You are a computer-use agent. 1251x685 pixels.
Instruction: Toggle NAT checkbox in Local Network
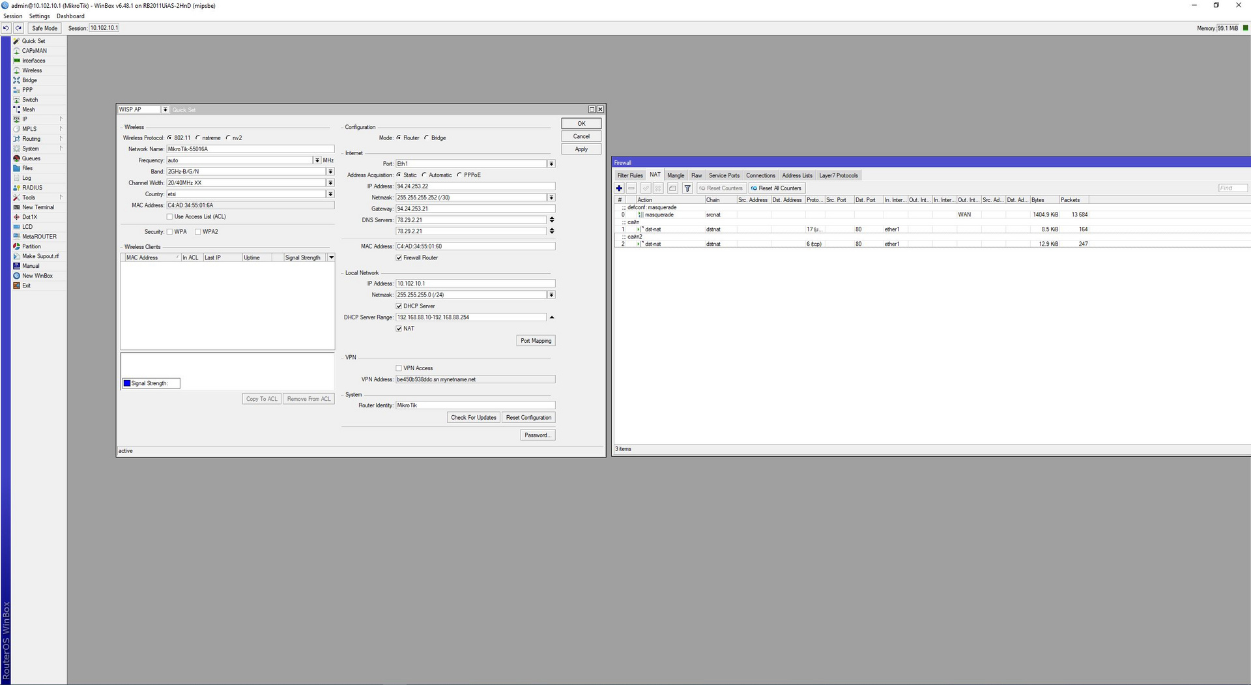point(399,329)
